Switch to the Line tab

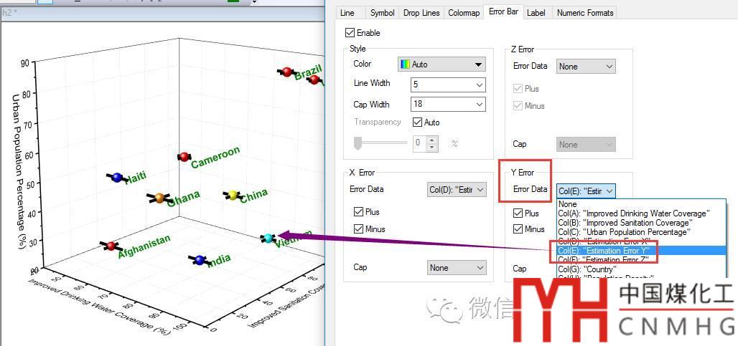click(x=346, y=13)
